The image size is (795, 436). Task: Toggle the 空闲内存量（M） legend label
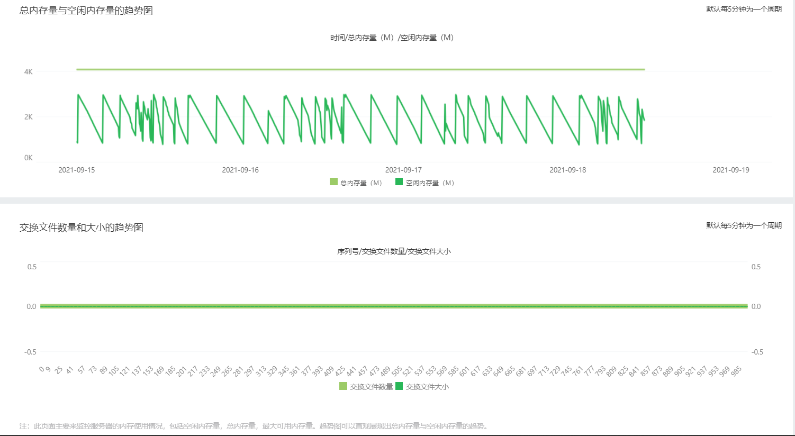[430, 183]
